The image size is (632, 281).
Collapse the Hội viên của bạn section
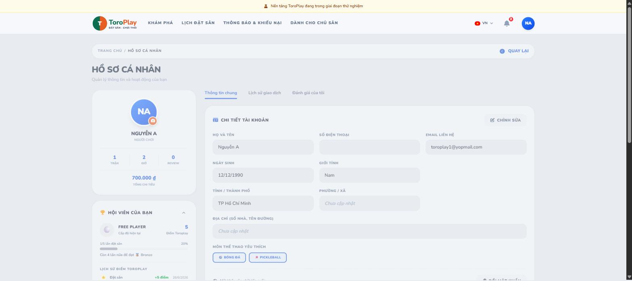tap(184, 213)
